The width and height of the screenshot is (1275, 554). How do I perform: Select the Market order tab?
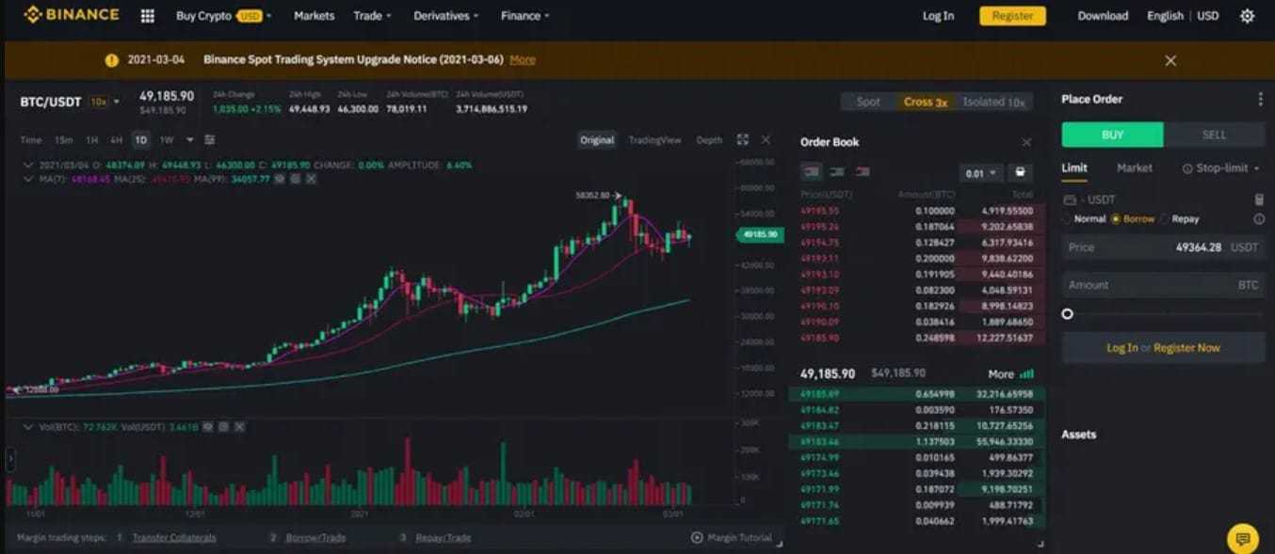[x=1134, y=168]
